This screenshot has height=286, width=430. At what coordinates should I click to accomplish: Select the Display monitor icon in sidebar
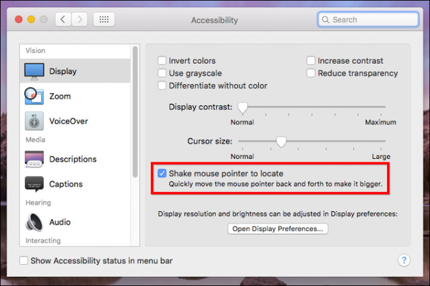click(34, 71)
